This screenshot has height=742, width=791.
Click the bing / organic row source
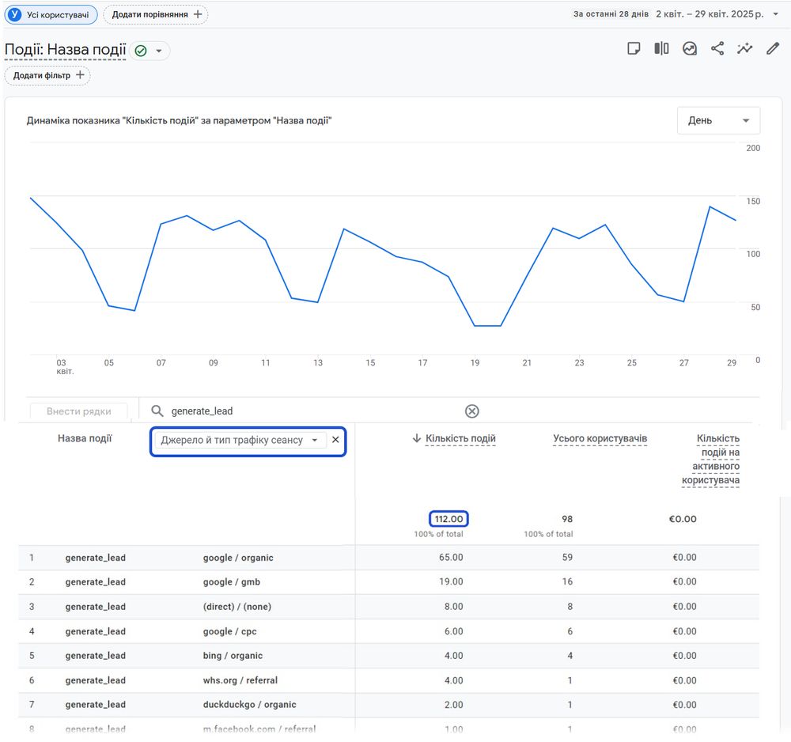[233, 655]
